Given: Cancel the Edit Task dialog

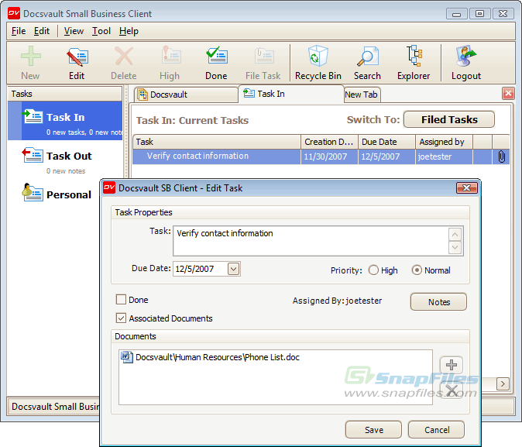Looking at the screenshot, I should pyautogui.click(x=437, y=430).
